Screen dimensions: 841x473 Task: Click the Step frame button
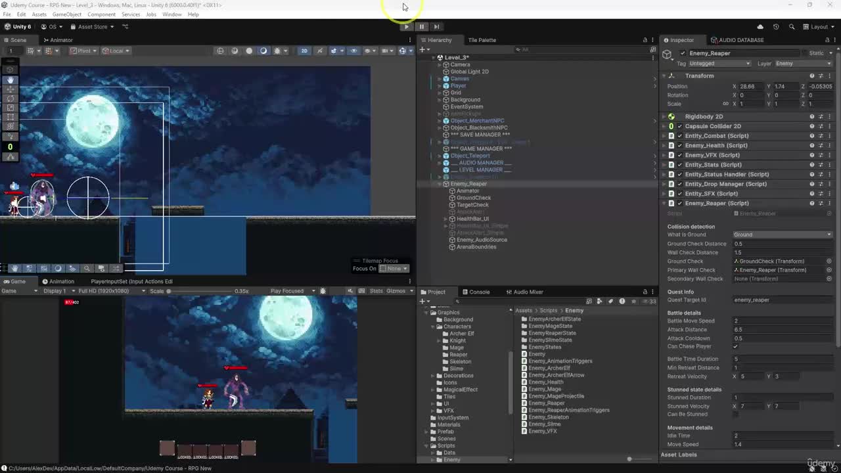[436, 26]
